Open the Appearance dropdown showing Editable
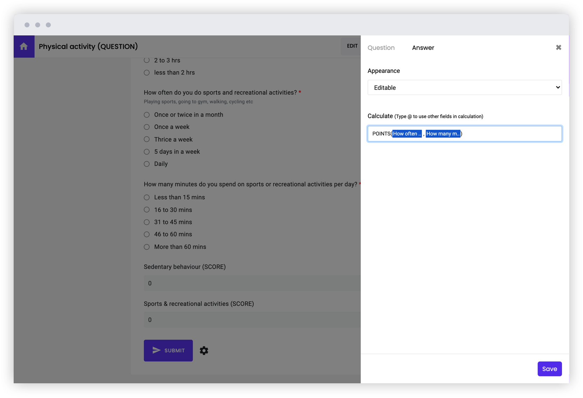This screenshot has height=398, width=583. (464, 87)
